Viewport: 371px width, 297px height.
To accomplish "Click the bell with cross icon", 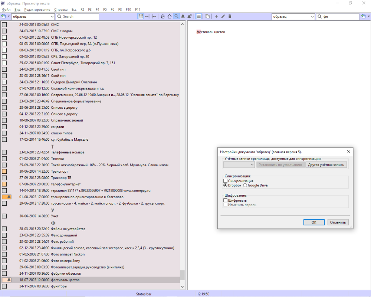I will 190,16.
